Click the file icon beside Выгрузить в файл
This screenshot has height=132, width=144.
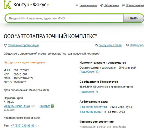tap(96, 45)
